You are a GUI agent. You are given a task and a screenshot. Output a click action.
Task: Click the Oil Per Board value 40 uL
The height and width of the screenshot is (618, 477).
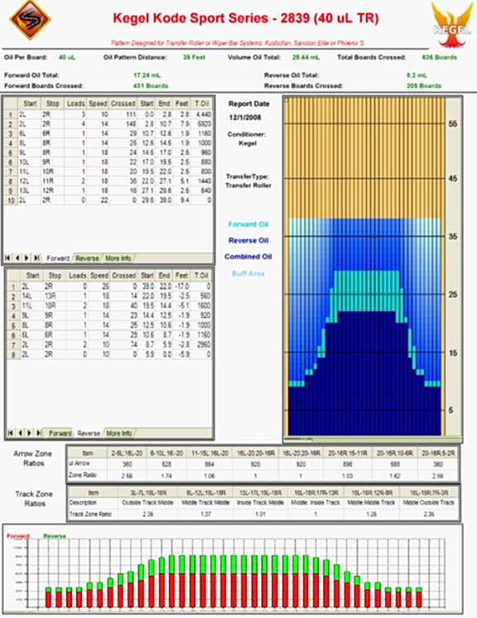click(67, 57)
